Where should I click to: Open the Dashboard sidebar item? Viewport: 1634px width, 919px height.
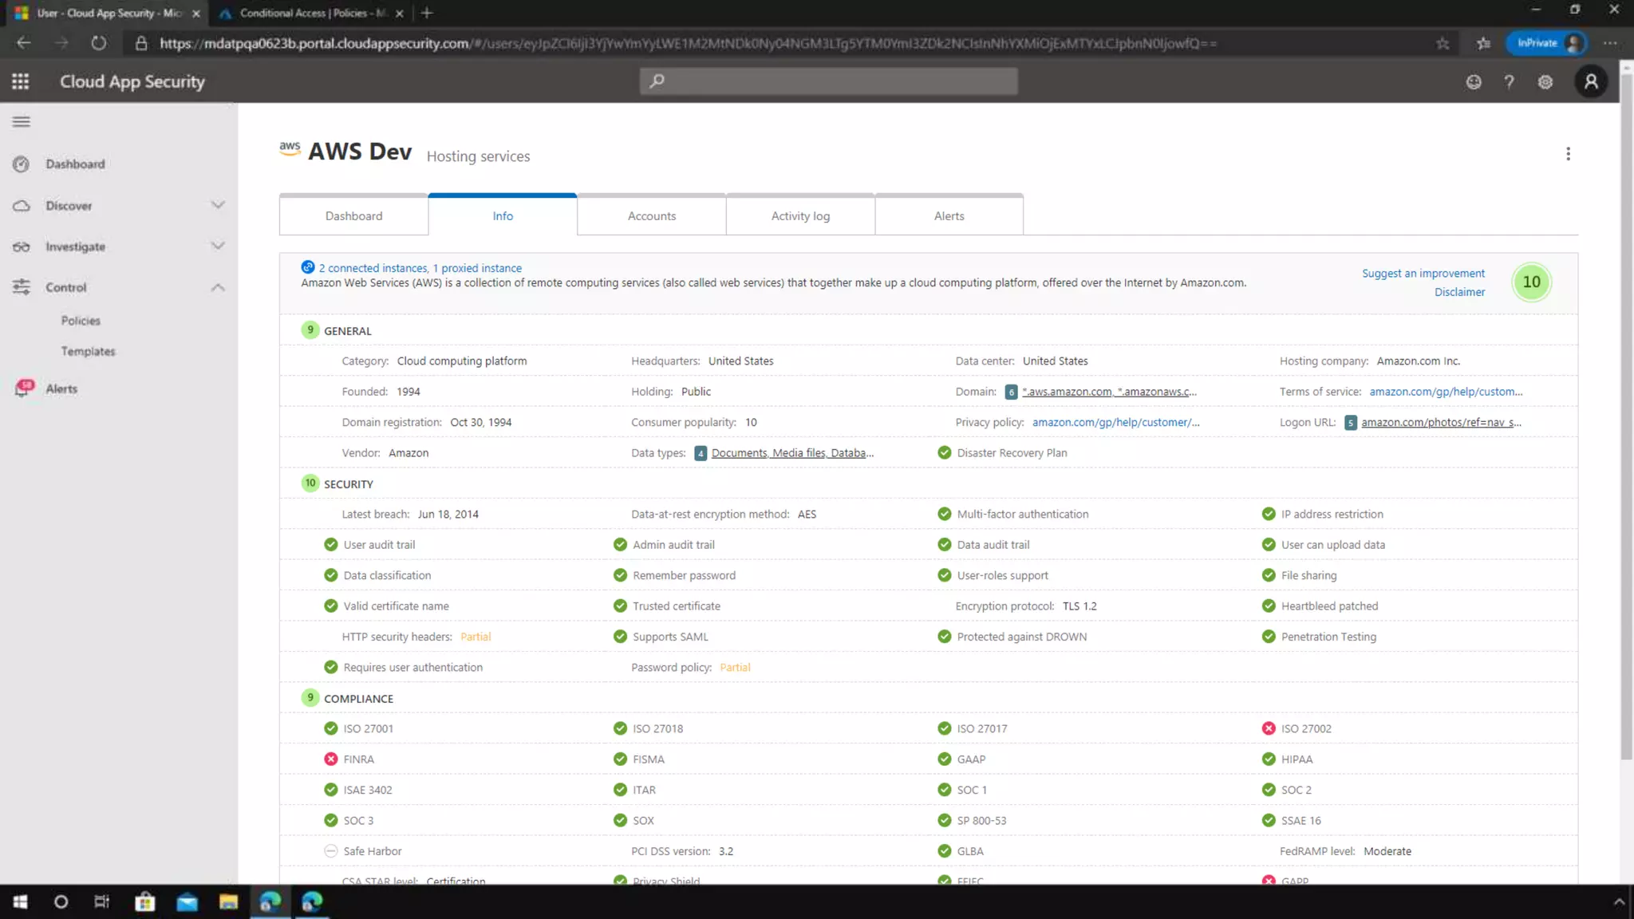tap(75, 164)
